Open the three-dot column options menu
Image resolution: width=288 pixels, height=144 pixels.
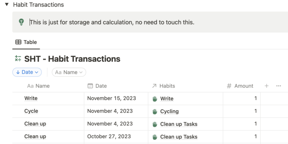[279, 86]
